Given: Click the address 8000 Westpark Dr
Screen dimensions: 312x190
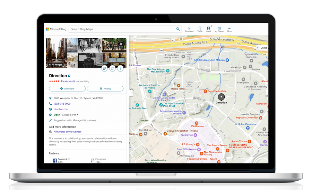Looking at the screenshot, I should pyautogui.click(x=78, y=98).
